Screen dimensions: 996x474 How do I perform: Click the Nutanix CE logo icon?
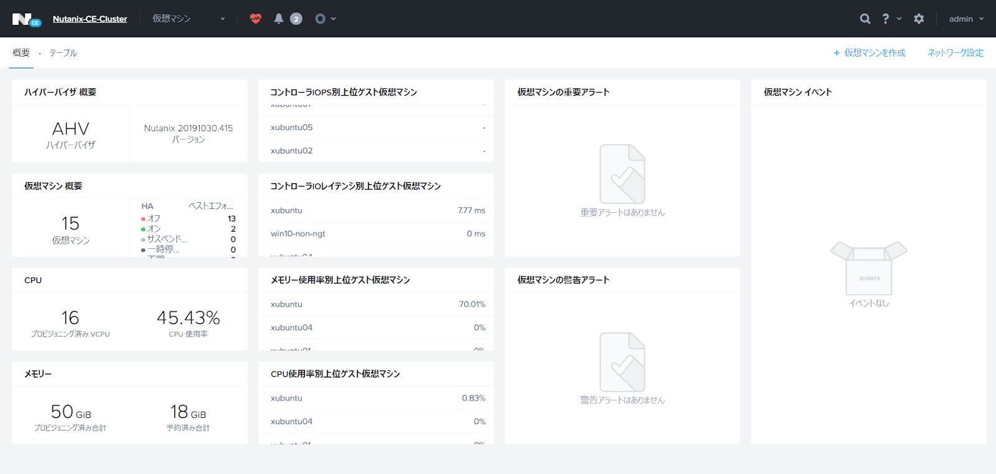(x=26, y=19)
